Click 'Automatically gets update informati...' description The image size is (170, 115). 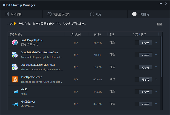[42, 57]
